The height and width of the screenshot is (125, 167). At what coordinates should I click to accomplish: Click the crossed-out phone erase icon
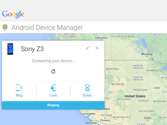coord(87,88)
